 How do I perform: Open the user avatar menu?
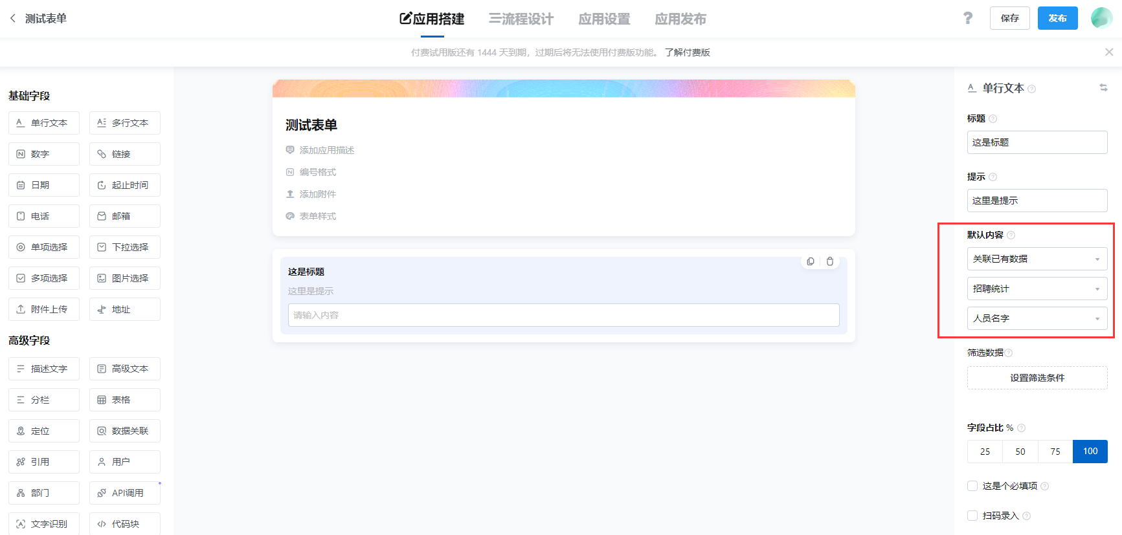tap(1101, 18)
